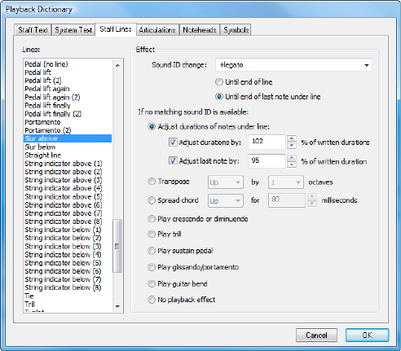Select String indicator below (6)
The image size is (401, 351).
point(68,271)
